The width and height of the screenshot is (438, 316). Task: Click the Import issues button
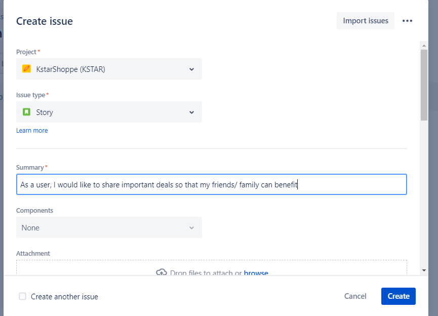pos(365,21)
